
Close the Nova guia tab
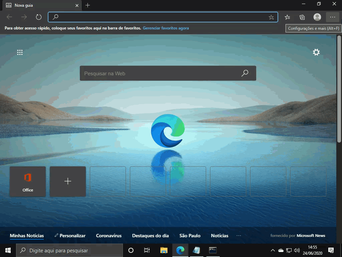tap(77, 5)
